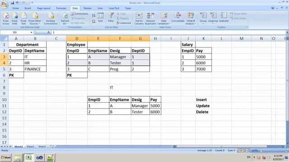
Task: Open Existing Connections
Action: [51, 18]
